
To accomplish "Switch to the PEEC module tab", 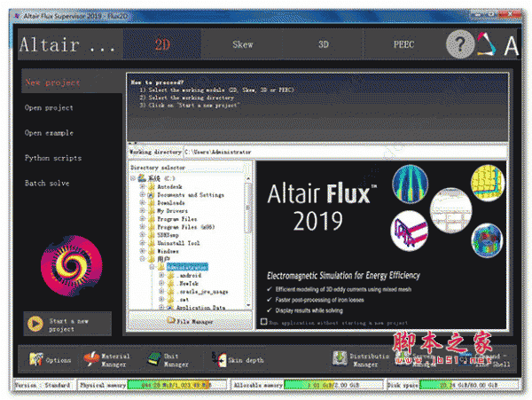I will 403,44.
